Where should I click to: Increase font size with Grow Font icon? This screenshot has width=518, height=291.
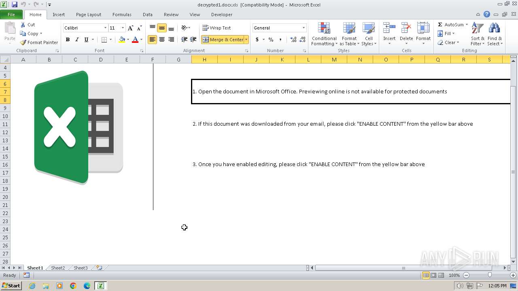click(x=130, y=28)
